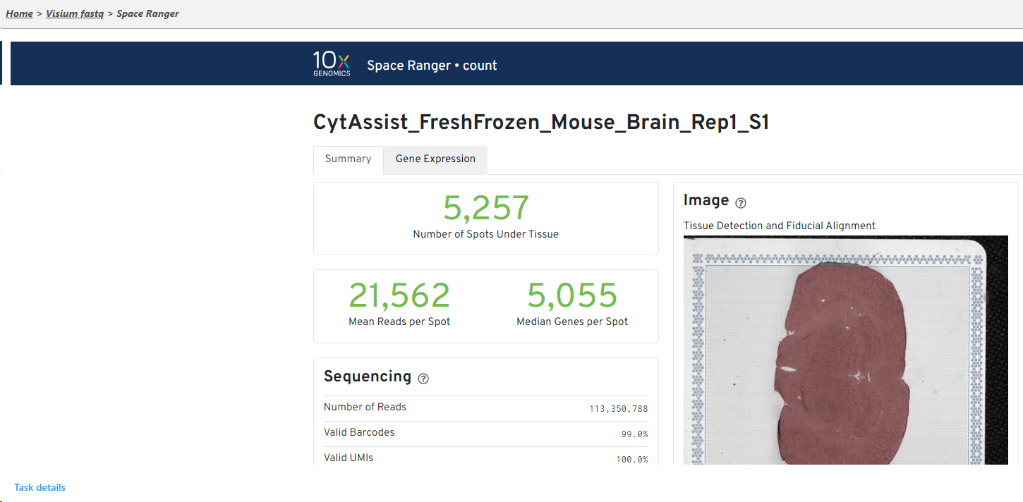1023x502 pixels.
Task: Click the 5,055 median genes per spot metric
Action: (x=572, y=295)
